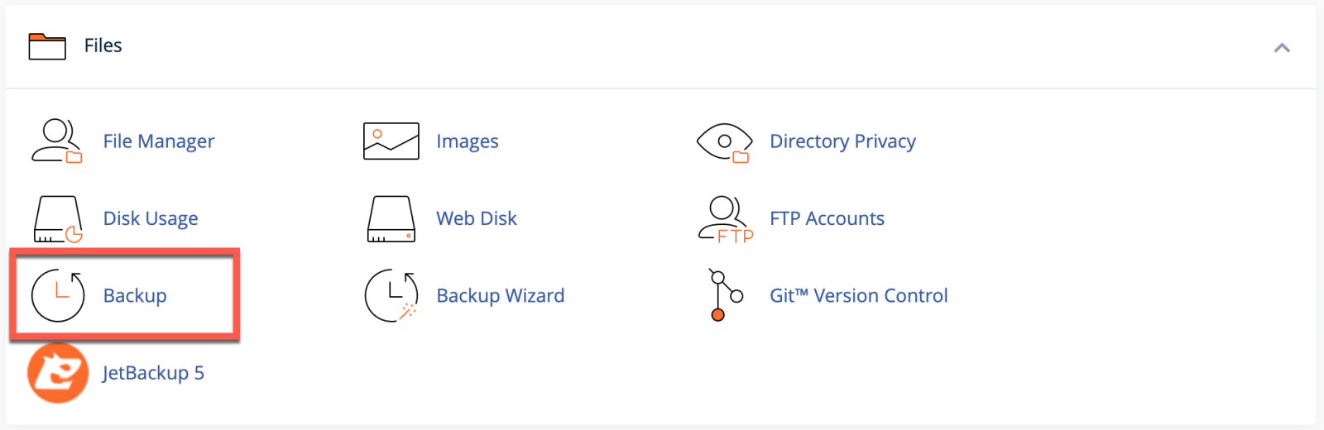Collapse the Files section with the chevron
The height and width of the screenshot is (430, 1324).
click(x=1282, y=48)
